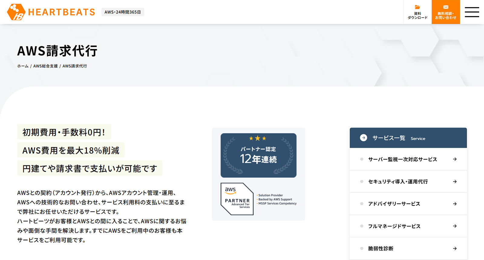
Task: Click the パートナー認定 12年連続 badge
Action: click(258, 155)
